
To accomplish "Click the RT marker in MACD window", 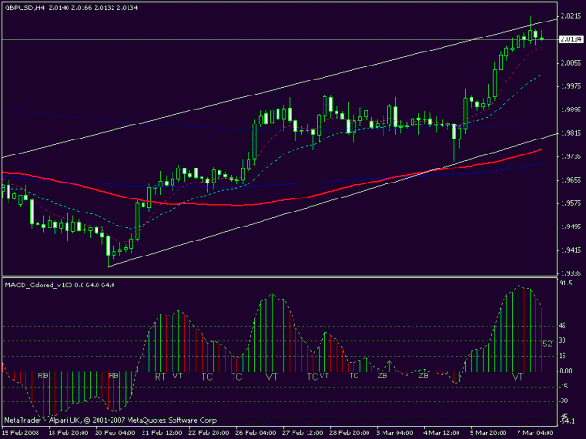I will [x=160, y=377].
